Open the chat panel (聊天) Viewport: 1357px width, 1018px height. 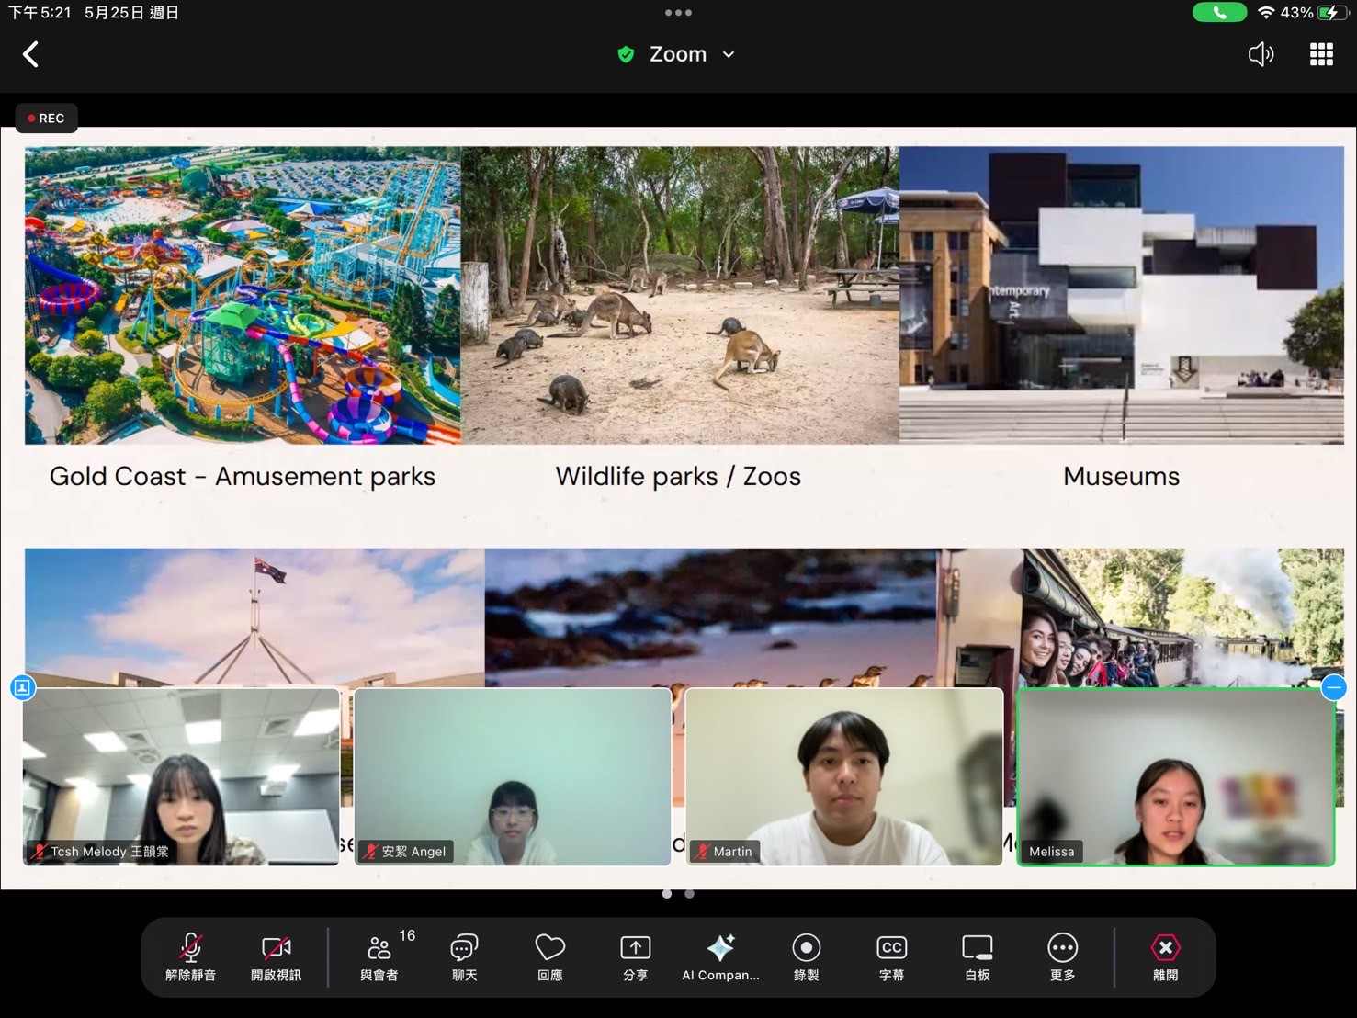[x=464, y=956]
